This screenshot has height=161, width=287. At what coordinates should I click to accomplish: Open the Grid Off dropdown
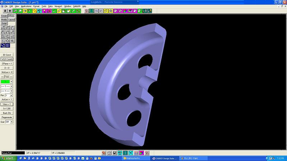(x=11, y=122)
